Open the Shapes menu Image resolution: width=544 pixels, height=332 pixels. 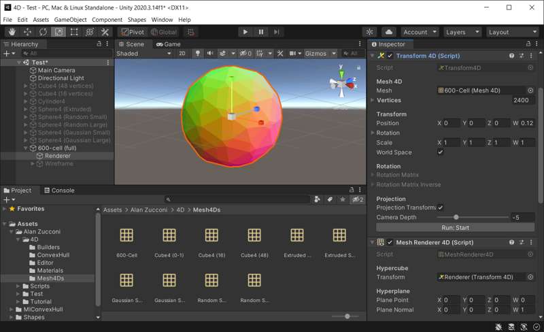(x=137, y=20)
